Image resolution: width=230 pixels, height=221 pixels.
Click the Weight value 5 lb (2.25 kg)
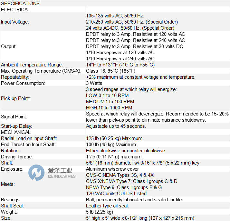[x=100, y=212]
